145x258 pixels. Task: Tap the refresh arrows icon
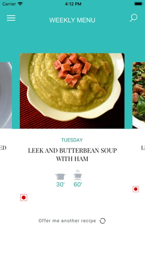point(103,221)
